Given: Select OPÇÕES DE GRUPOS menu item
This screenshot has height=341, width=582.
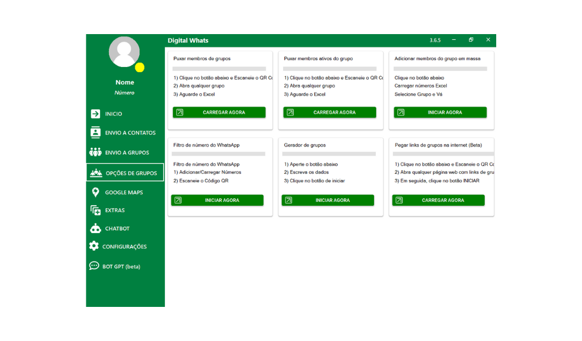Looking at the screenshot, I should coord(125,173).
